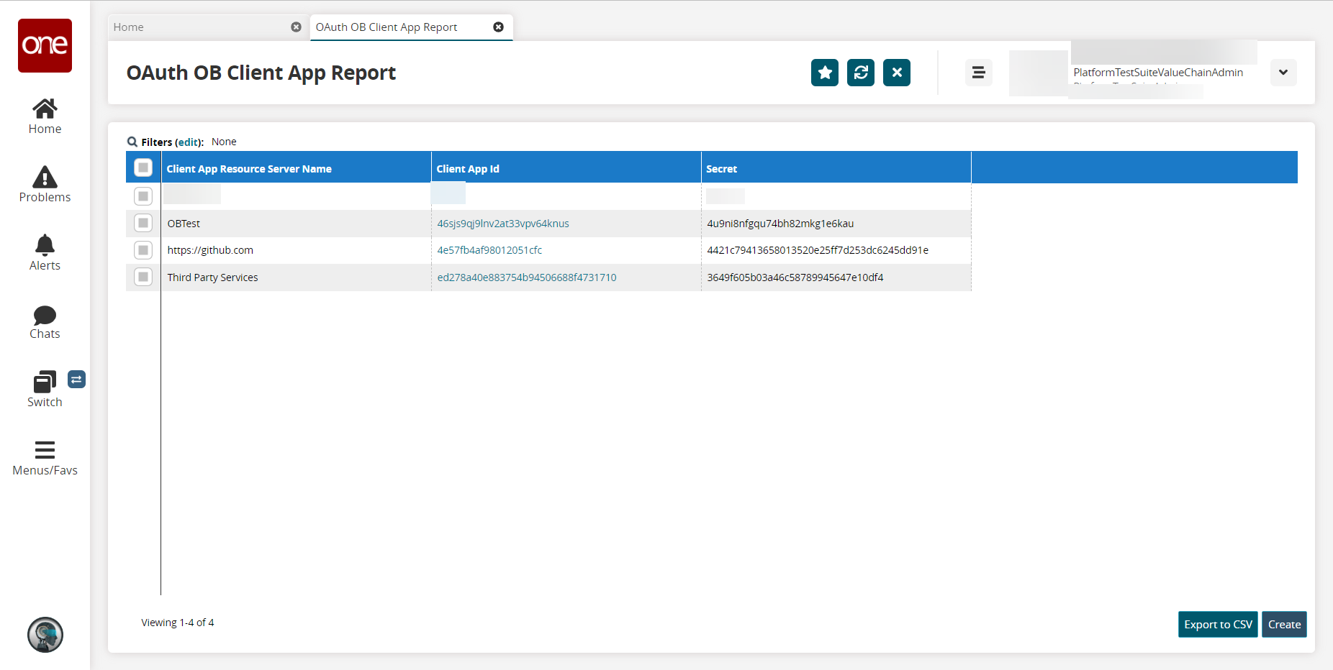Image resolution: width=1333 pixels, height=670 pixels.
Task: Open client app ed278a40e883754b94506688f4731710 link
Action: point(527,277)
